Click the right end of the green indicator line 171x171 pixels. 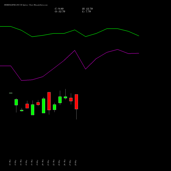coord(139,36)
